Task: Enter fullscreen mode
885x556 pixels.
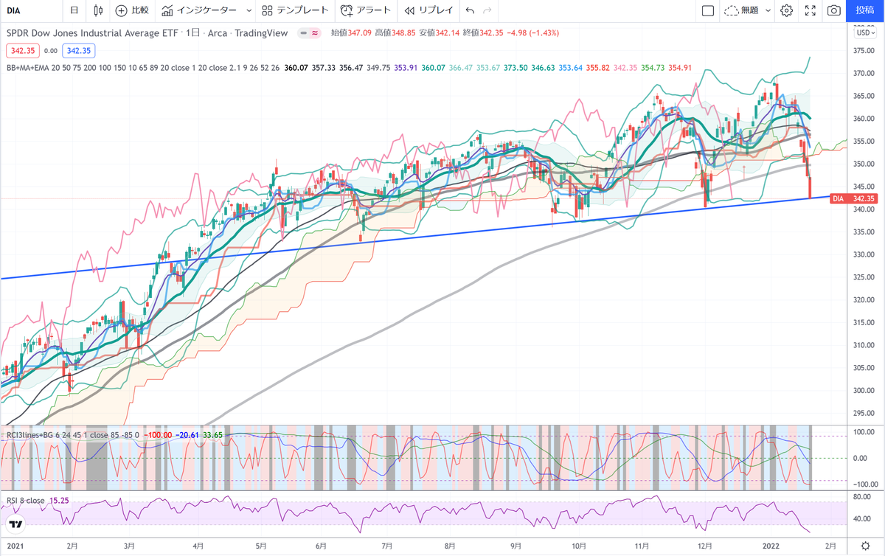Action: coord(811,10)
